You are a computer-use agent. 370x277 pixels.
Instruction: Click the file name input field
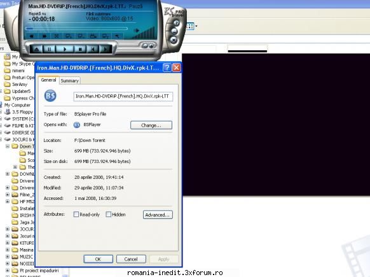tap(123, 96)
